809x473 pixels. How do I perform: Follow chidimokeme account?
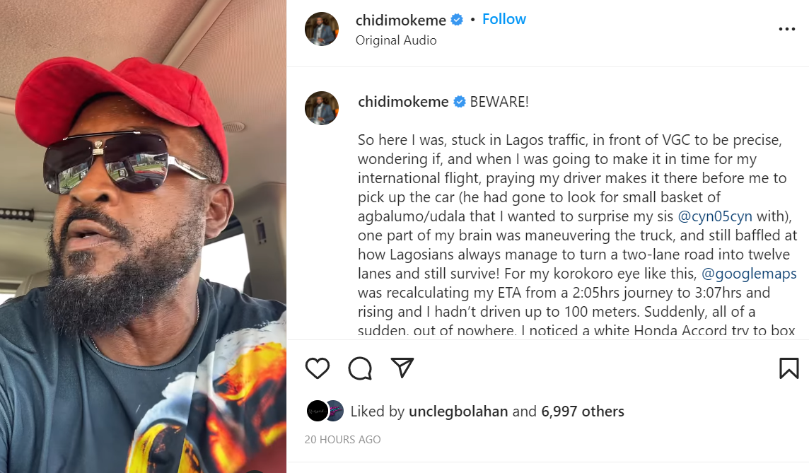pos(504,19)
